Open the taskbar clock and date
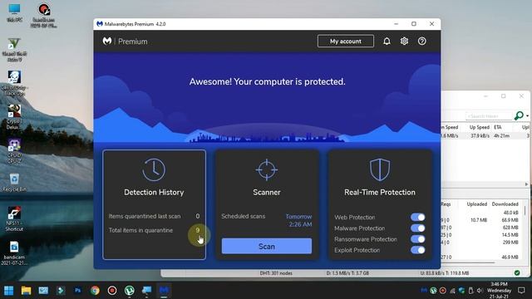 click(499, 290)
